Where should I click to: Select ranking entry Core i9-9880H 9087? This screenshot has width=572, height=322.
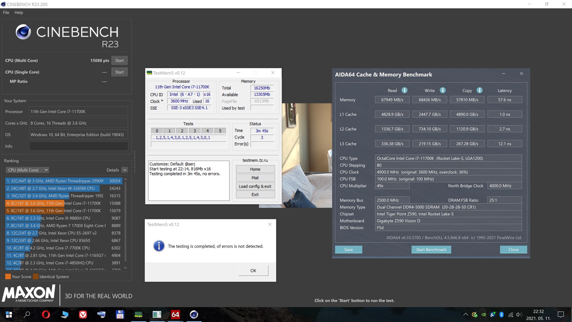pos(64,218)
